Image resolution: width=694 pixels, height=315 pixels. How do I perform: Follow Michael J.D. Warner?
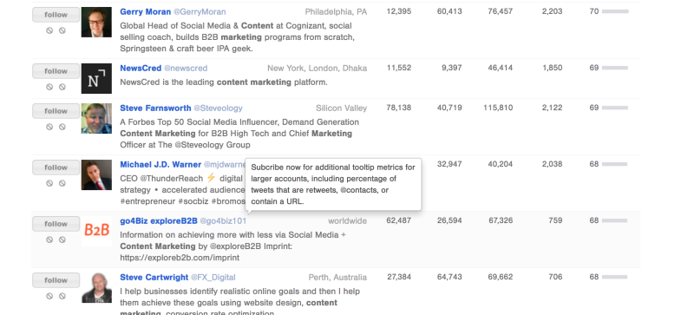(56, 167)
